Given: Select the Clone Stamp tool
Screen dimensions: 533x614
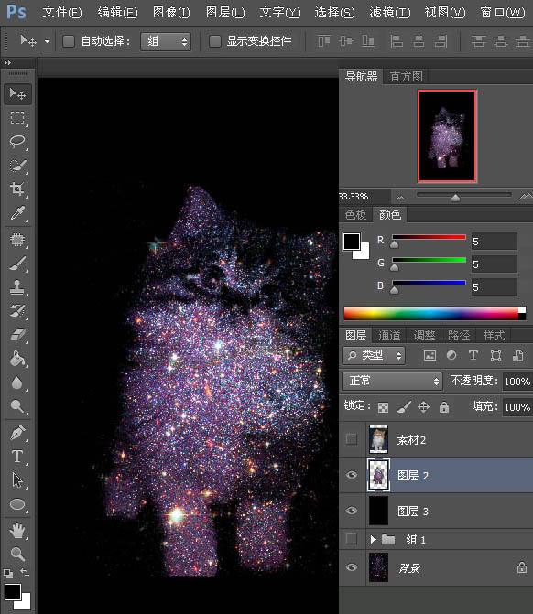Looking at the screenshot, I should (x=17, y=287).
